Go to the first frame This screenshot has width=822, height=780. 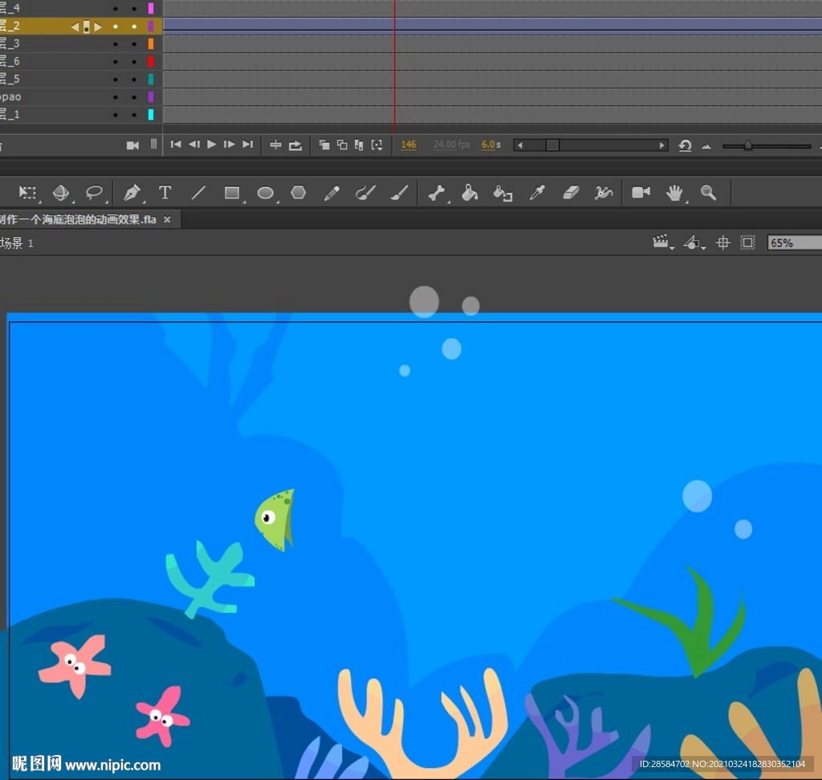[176, 145]
